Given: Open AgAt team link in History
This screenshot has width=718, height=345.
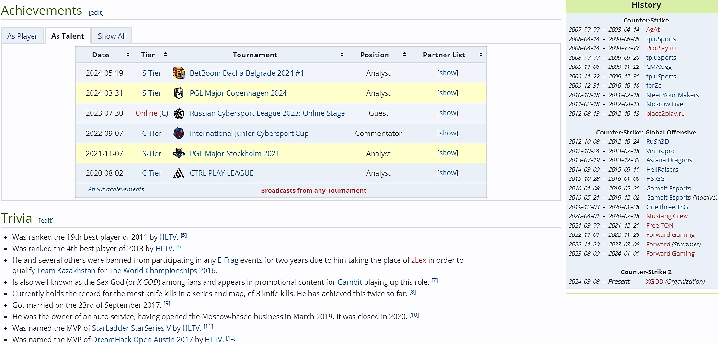Looking at the screenshot, I should pyautogui.click(x=653, y=30).
